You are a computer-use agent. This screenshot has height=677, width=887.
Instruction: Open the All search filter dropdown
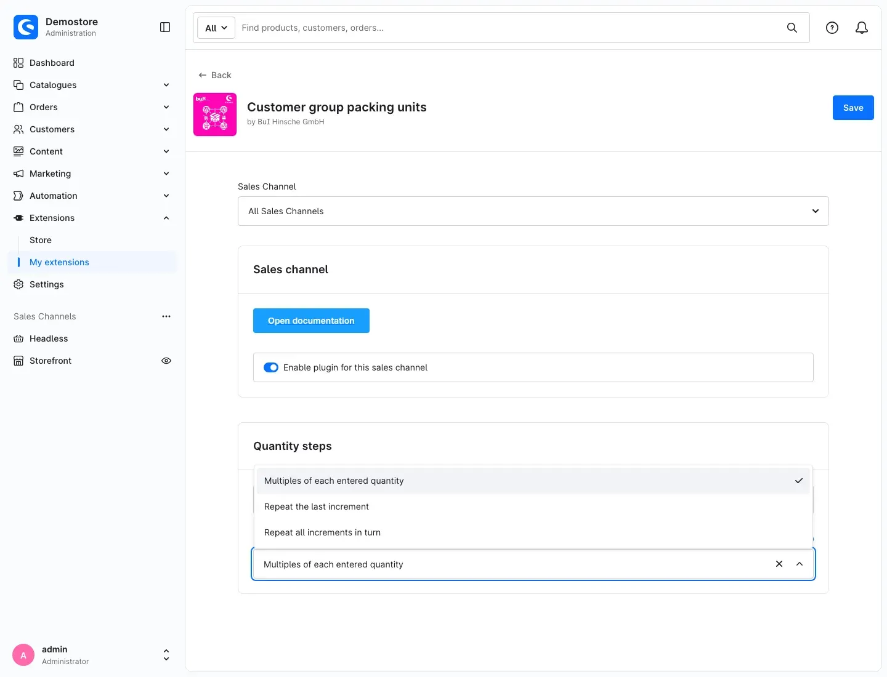(216, 28)
